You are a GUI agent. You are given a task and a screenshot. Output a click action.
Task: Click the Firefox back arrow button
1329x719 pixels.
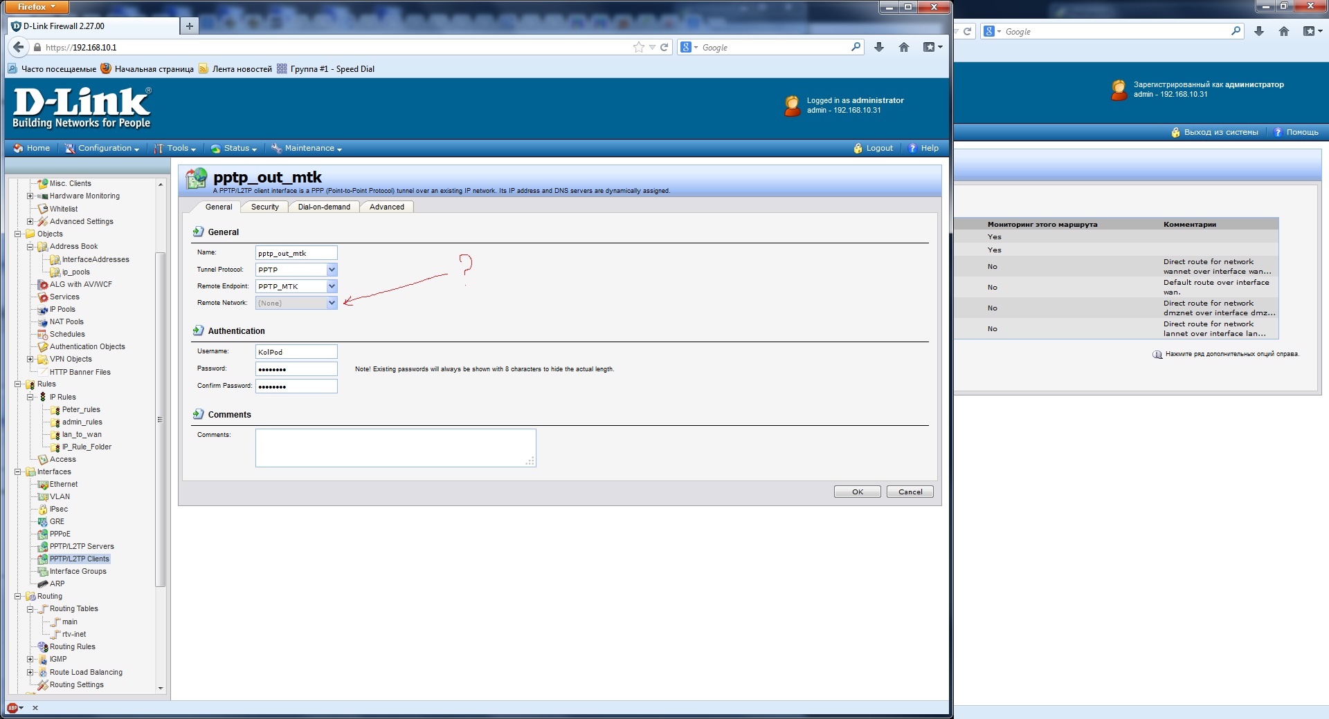19,47
